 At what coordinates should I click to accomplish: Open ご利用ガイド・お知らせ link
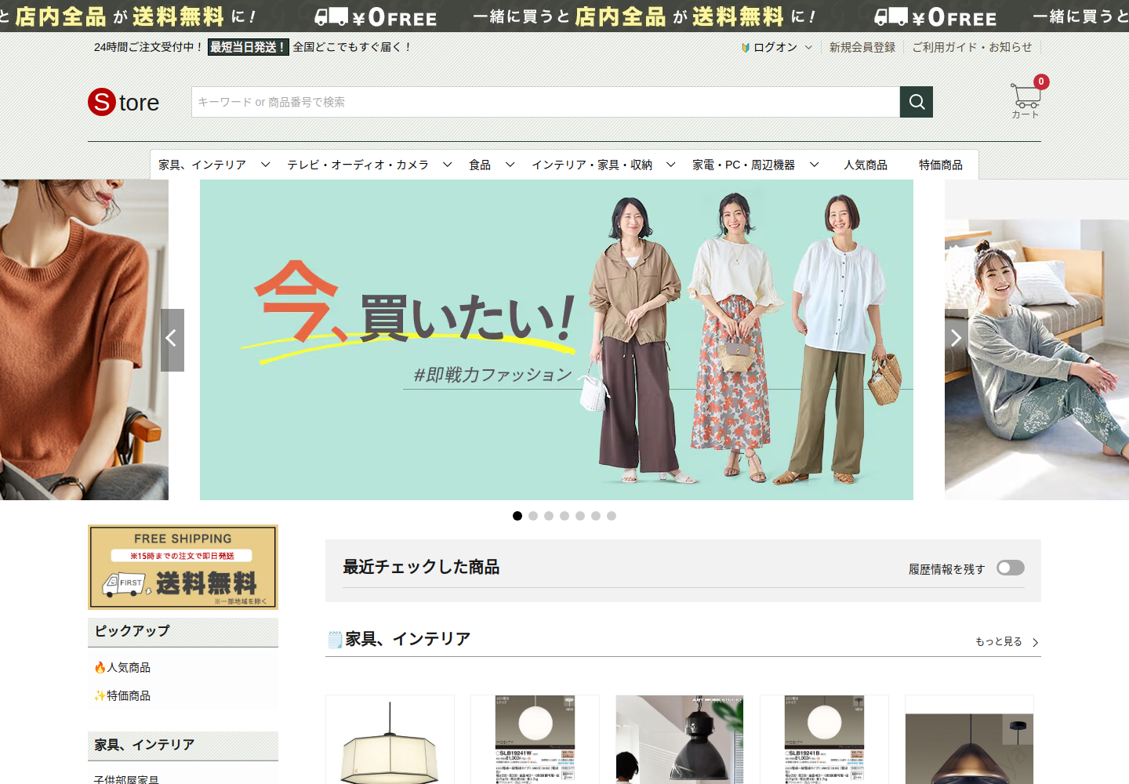(972, 47)
